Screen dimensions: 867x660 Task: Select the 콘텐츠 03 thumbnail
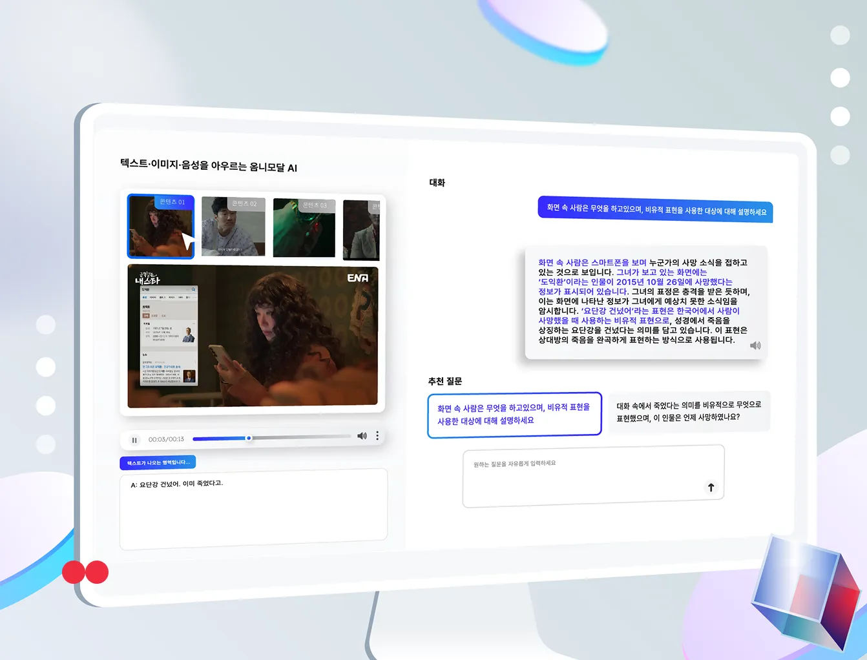click(x=304, y=228)
